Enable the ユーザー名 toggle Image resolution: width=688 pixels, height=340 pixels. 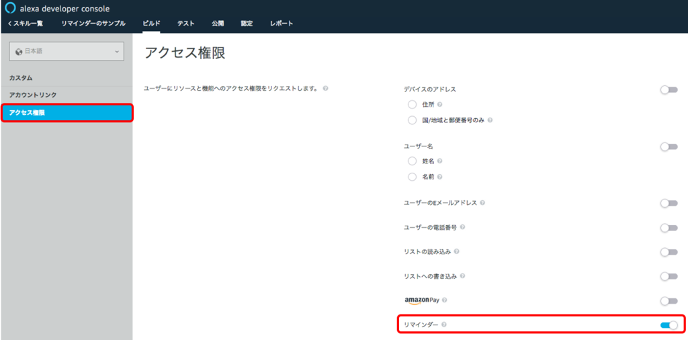coord(669,147)
